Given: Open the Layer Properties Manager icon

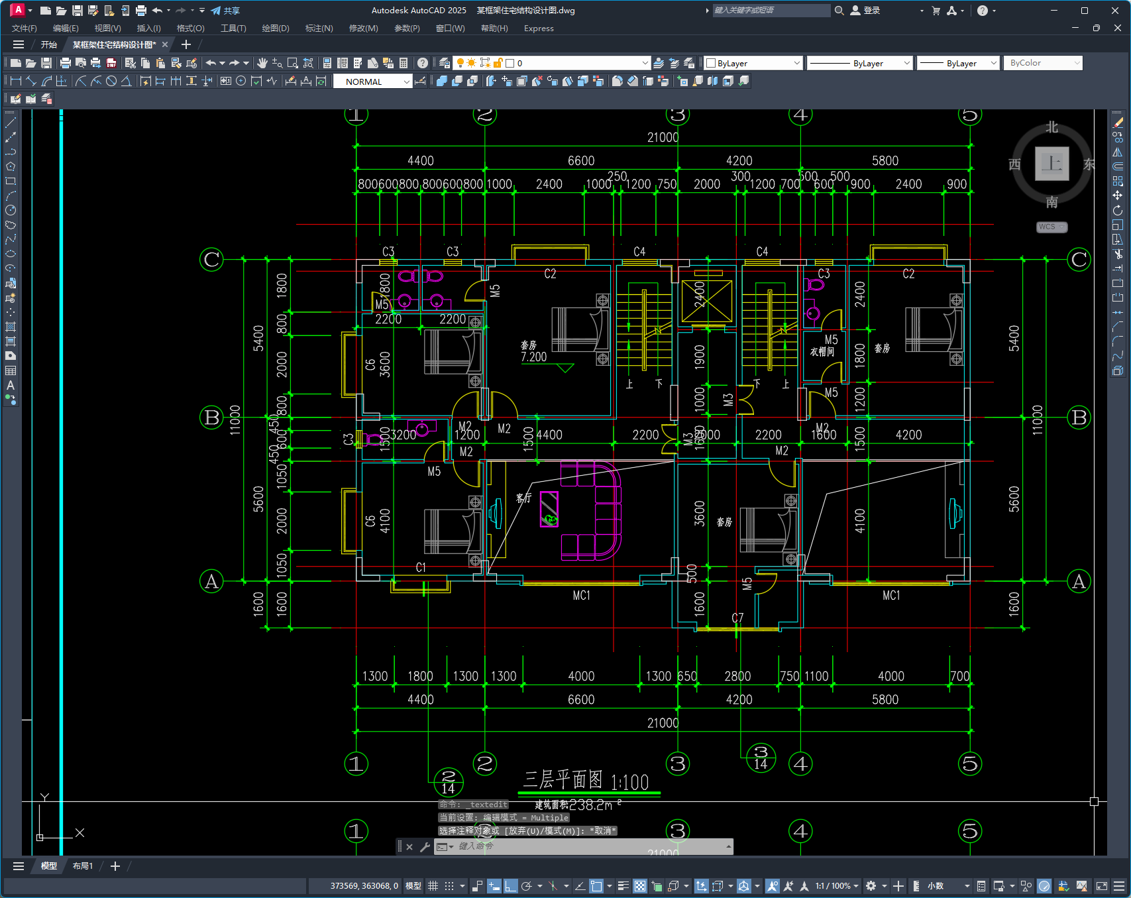Looking at the screenshot, I should coord(445,63).
